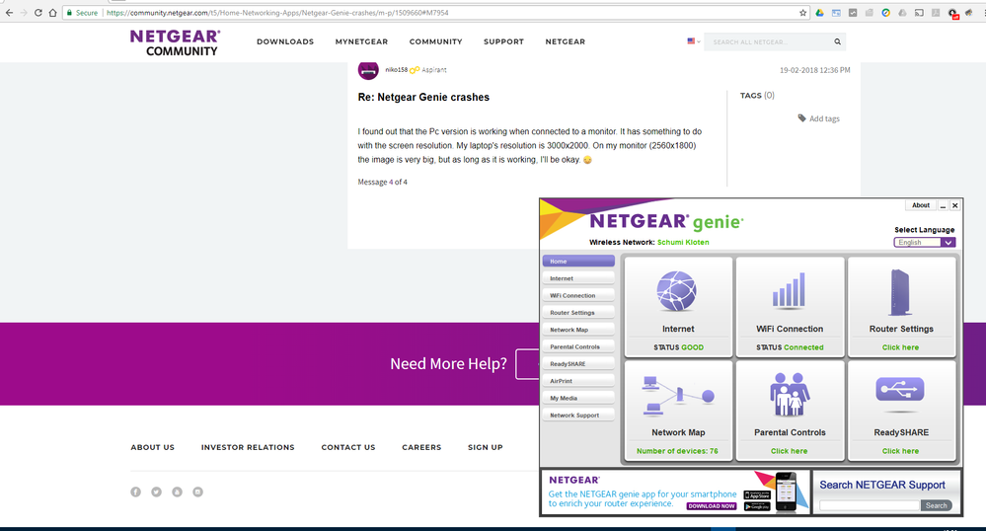Click the search magnifier icon on Netgear site

(x=838, y=41)
